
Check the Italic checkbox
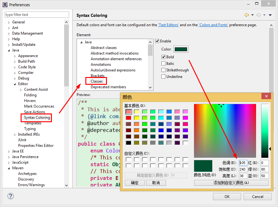pos(163,64)
